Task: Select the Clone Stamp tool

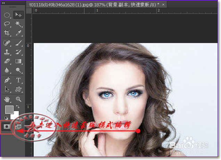Action: (7, 52)
